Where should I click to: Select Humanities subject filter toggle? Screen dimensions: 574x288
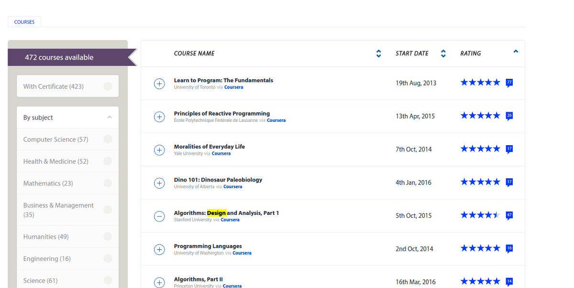click(x=108, y=237)
